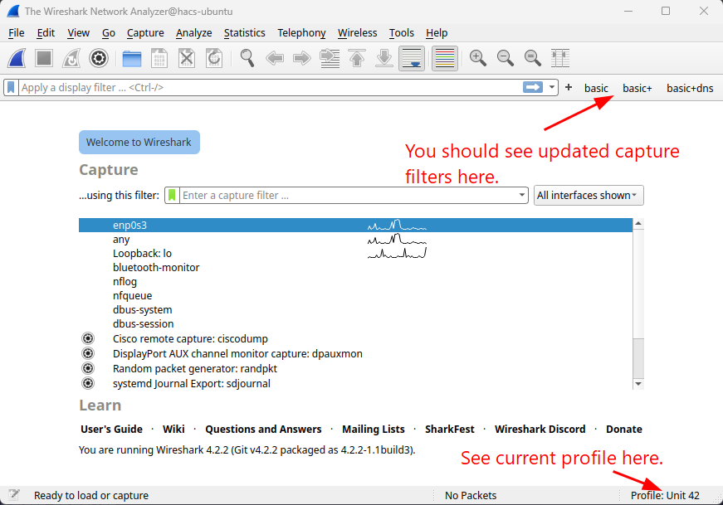Screen dimensions: 723x505
Task: Expand the capture filter history dropdown
Action: pos(521,196)
